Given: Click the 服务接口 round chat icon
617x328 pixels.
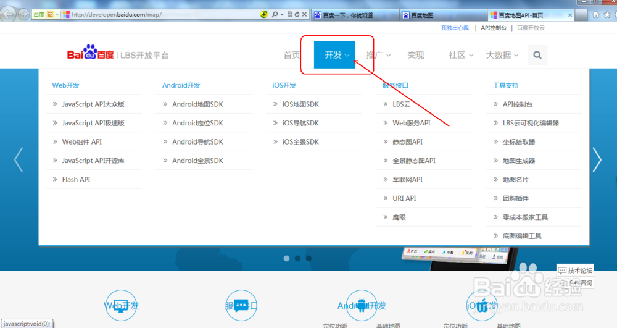Looking at the screenshot, I should coord(241,306).
